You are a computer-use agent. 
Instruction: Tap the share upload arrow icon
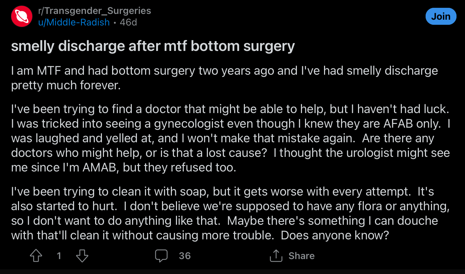[276, 256]
